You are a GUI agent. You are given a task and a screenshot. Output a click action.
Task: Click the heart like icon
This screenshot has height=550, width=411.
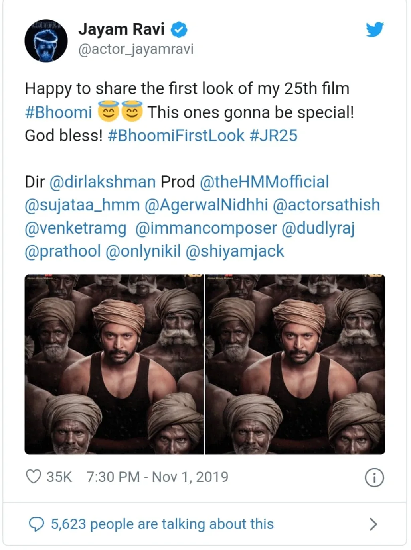click(x=33, y=477)
